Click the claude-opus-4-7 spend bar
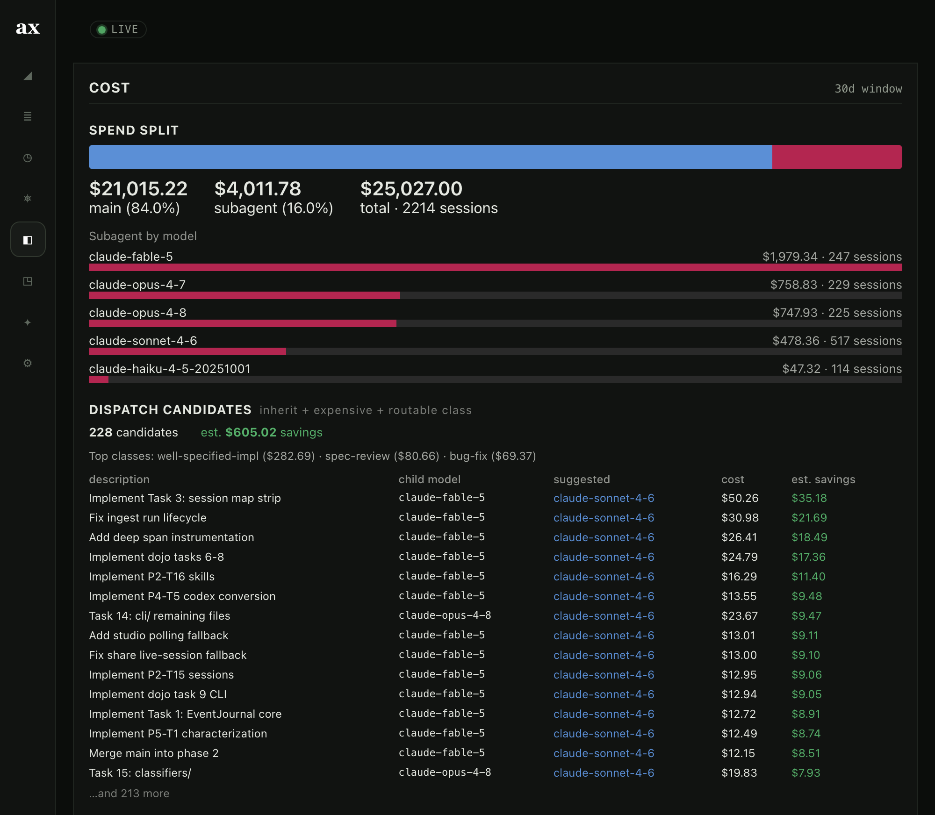 (x=496, y=295)
